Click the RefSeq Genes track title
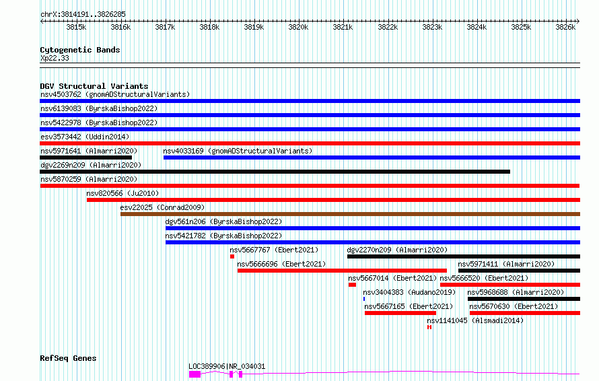 [68, 358]
